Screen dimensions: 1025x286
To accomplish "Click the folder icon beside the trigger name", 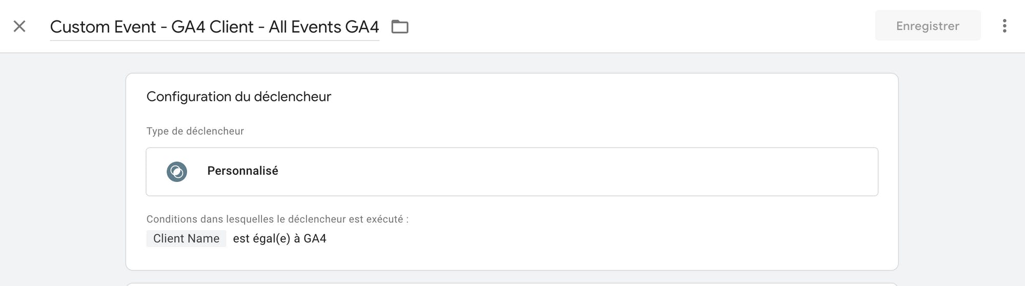I will pyautogui.click(x=400, y=27).
